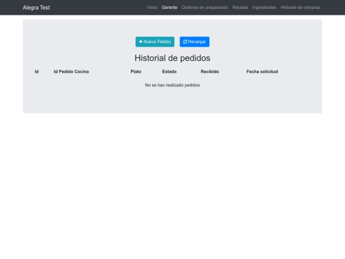Click the Recibido column header
The height and width of the screenshot is (259, 345).
tap(210, 72)
